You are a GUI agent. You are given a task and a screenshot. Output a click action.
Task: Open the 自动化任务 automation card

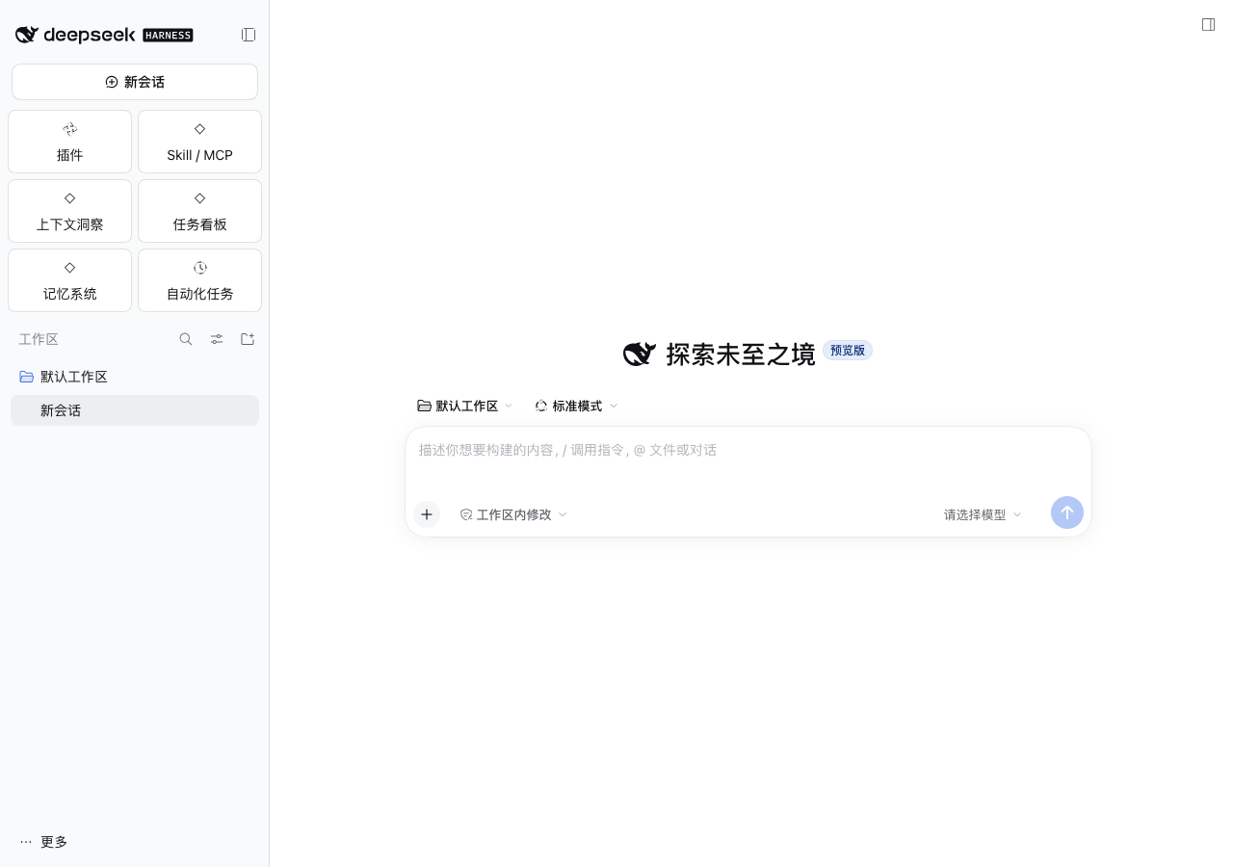[199, 280]
